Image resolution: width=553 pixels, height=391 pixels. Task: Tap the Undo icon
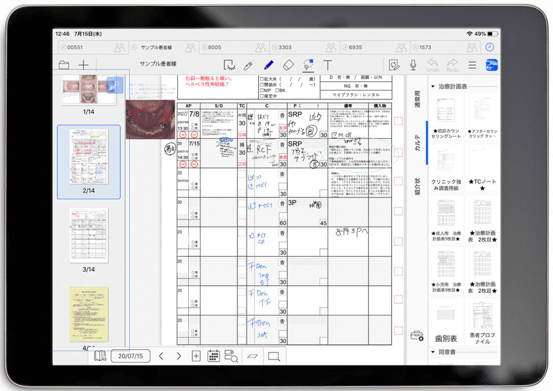click(x=432, y=65)
